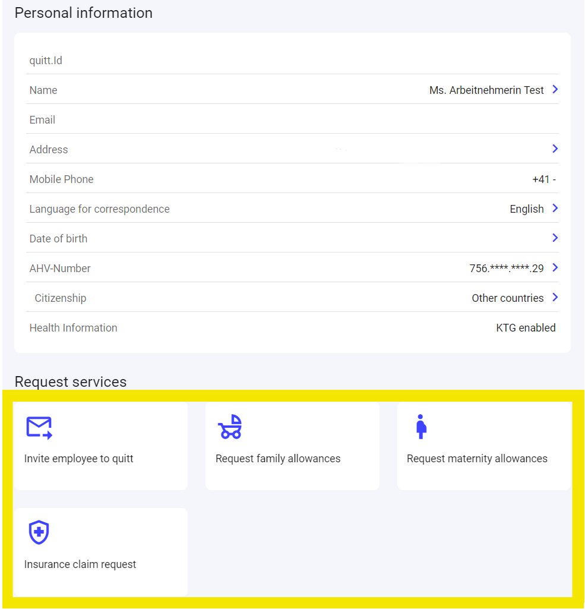Screen dimensions: 585x609
Task: Expand the Address row using its arrow
Action: click(x=555, y=149)
